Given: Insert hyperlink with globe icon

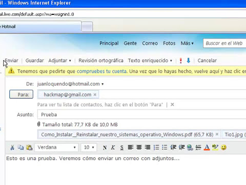Looking at the screenshot, I should (190, 147).
